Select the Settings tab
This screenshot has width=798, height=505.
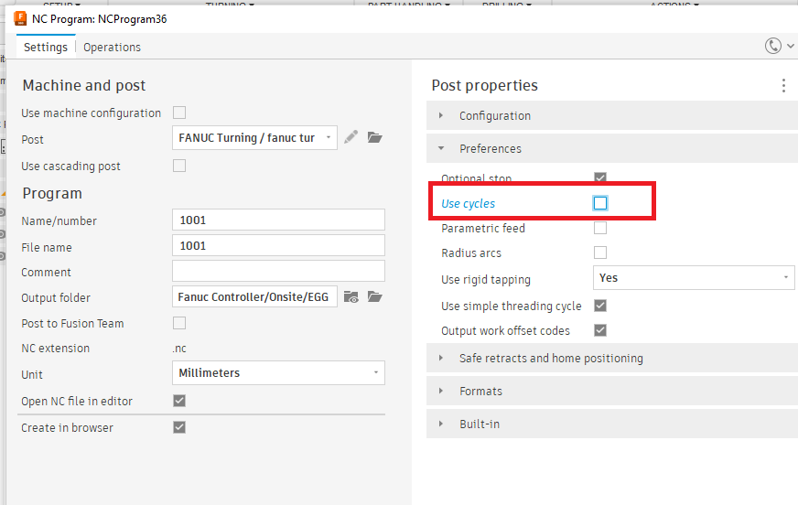click(x=46, y=48)
